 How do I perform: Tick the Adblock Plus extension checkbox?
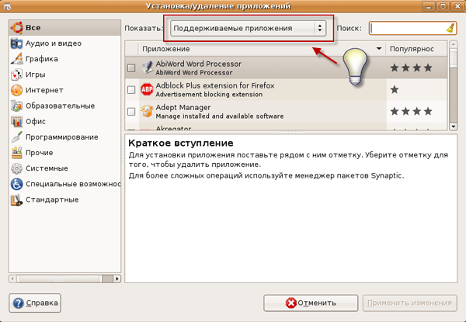(x=131, y=90)
